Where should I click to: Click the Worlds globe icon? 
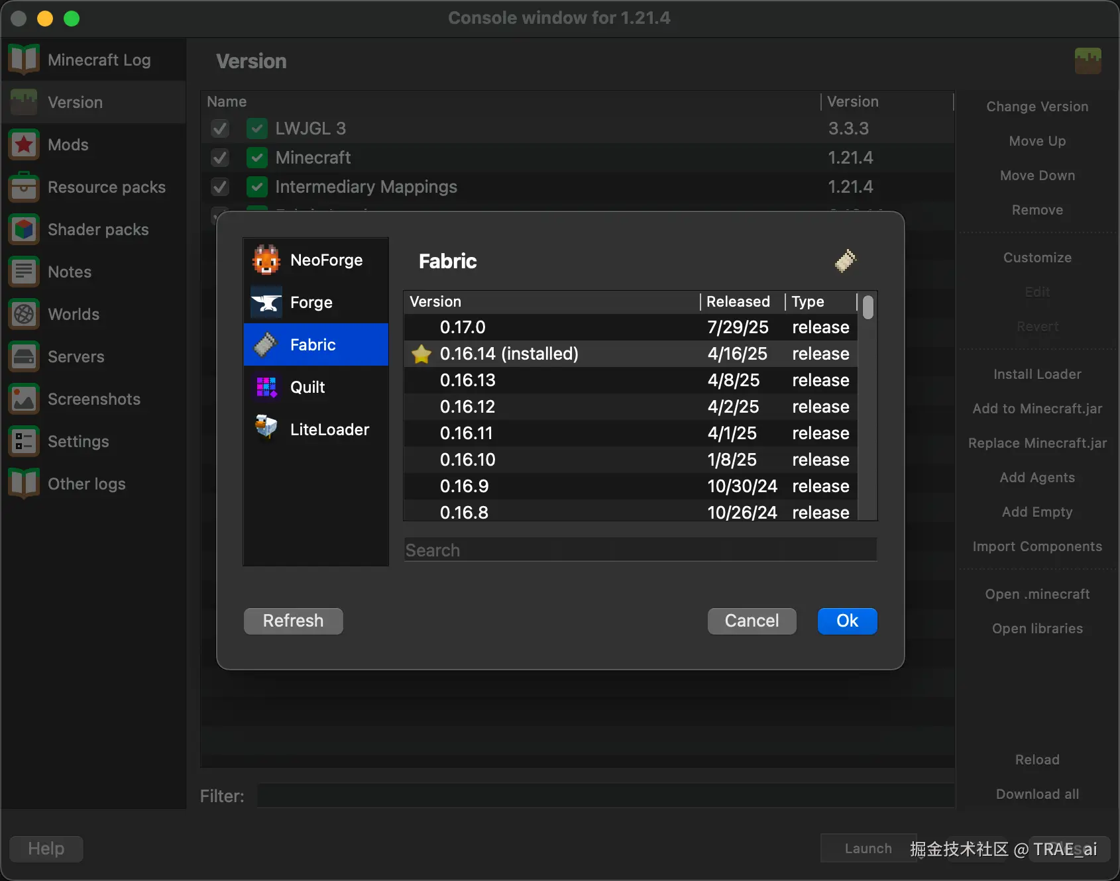[24, 314]
